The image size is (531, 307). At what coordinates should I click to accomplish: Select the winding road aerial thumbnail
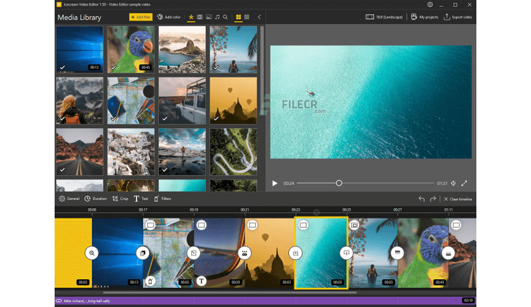[x=233, y=152]
